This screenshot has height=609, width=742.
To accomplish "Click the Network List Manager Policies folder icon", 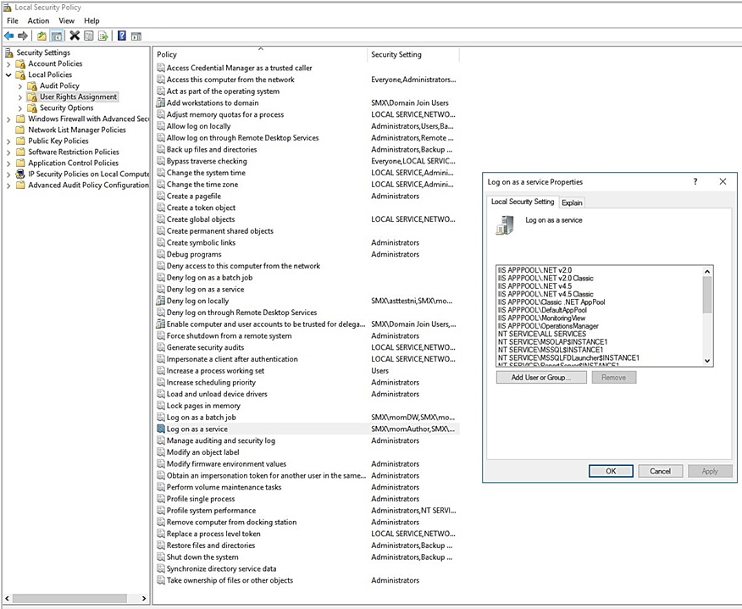I will click(20, 130).
